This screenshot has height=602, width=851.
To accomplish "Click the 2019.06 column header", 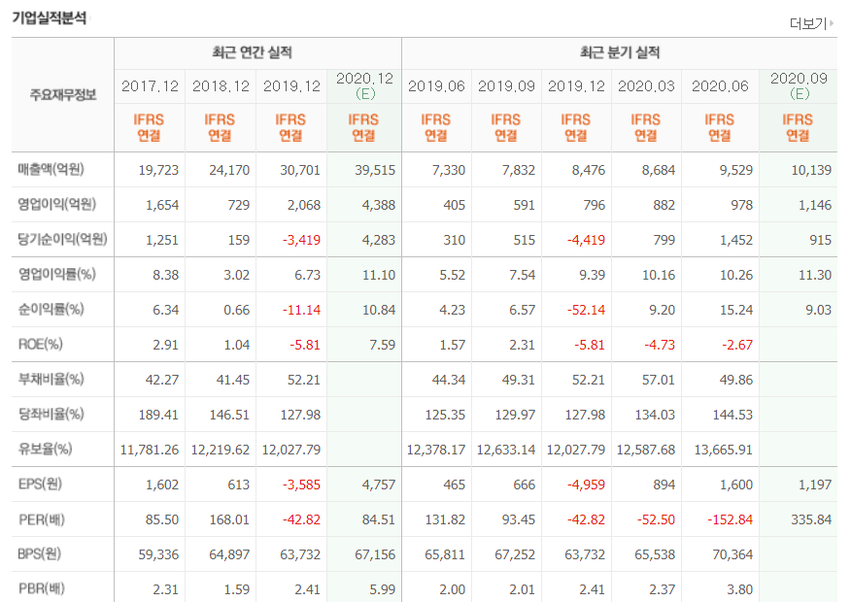I will pyautogui.click(x=436, y=86).
